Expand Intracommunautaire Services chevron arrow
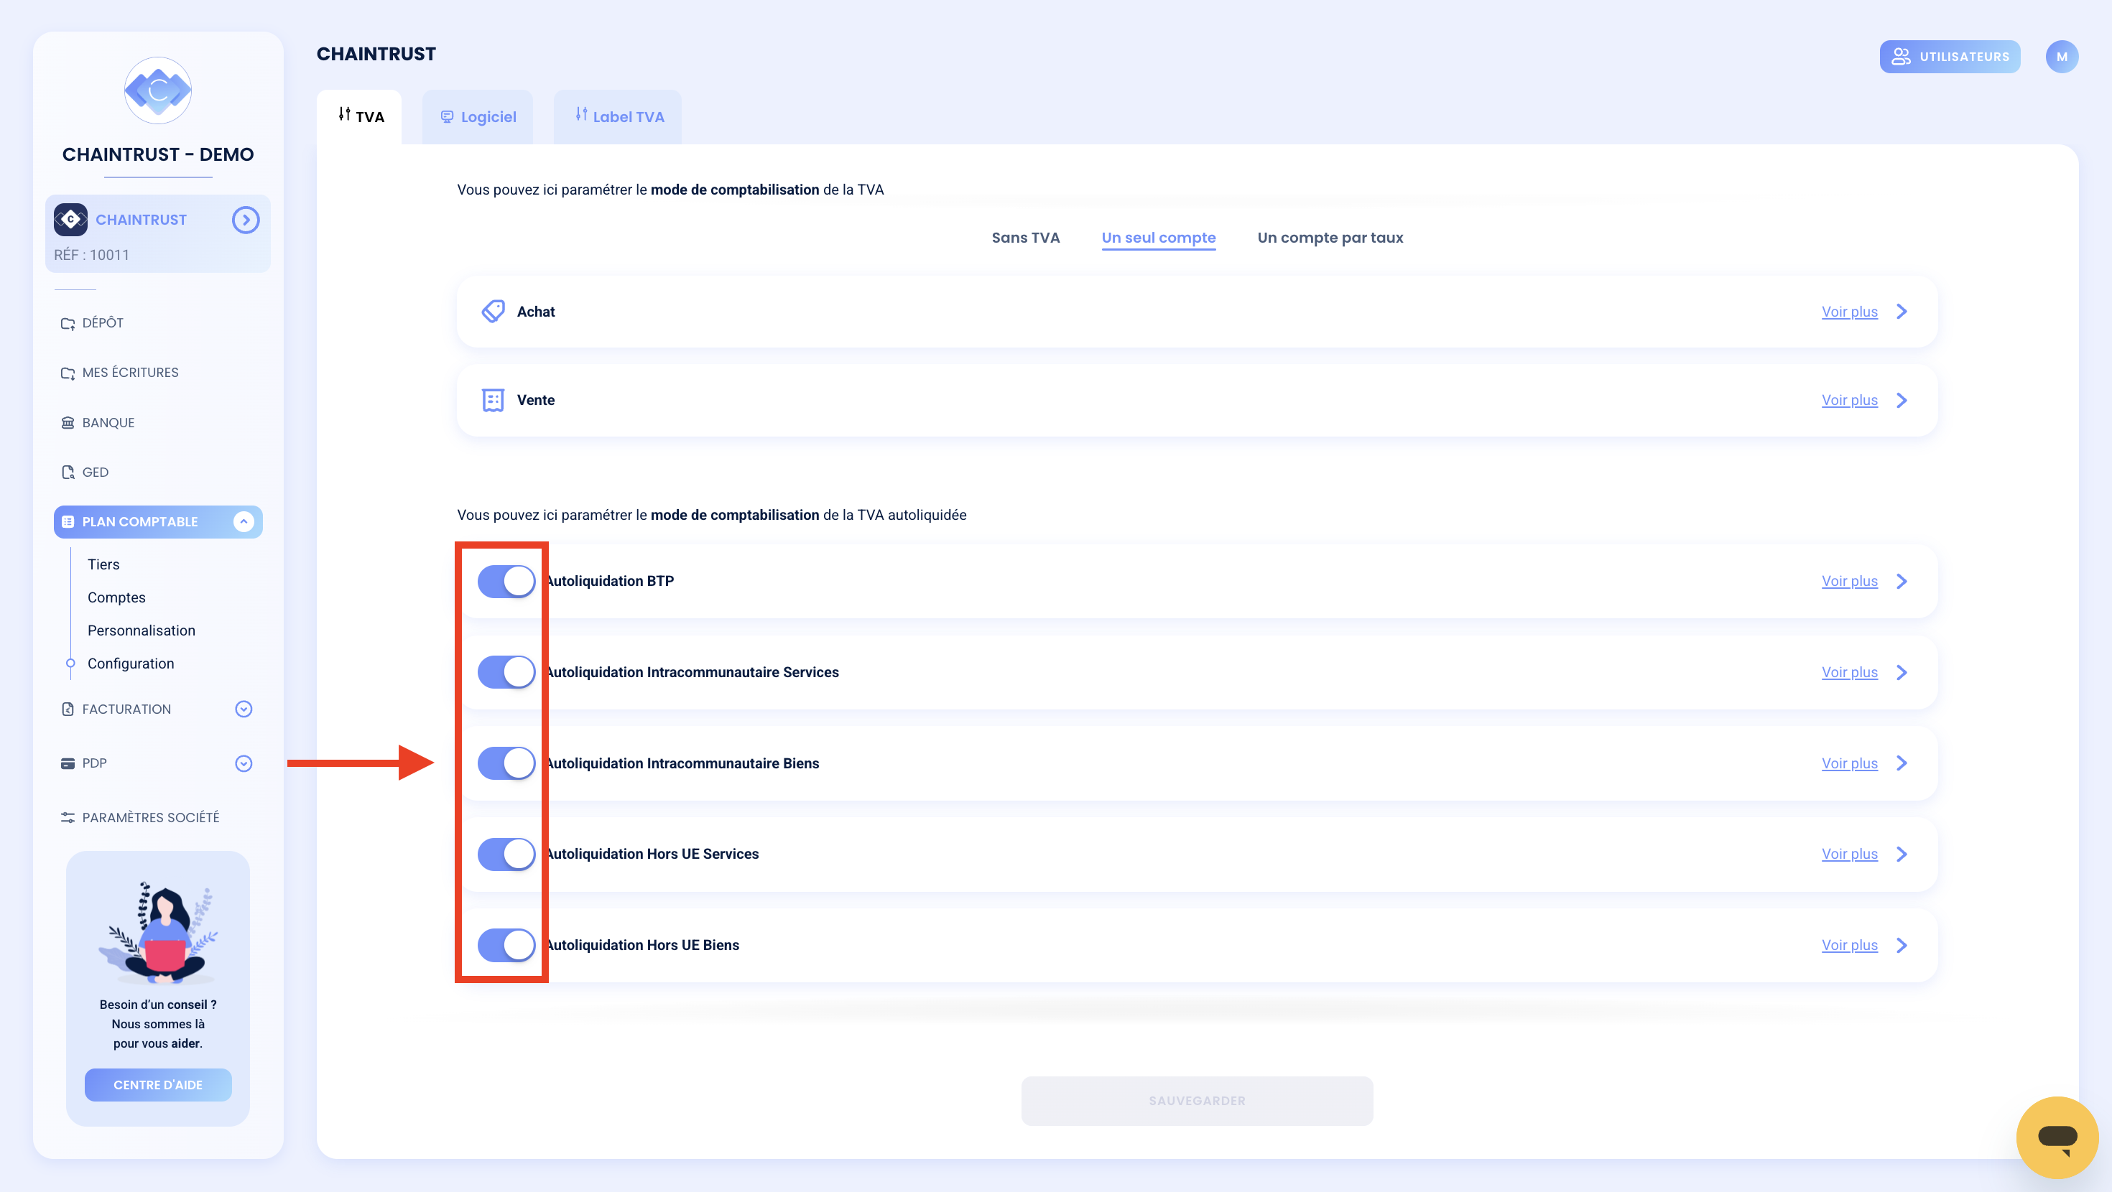 point(1902,672)
